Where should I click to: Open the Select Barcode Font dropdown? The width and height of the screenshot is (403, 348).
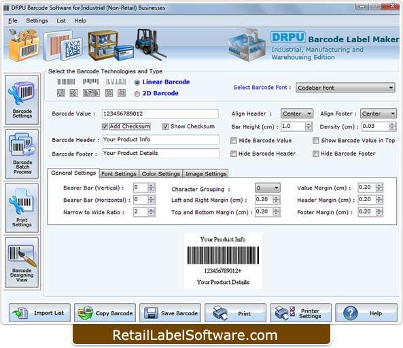(345, 88)
